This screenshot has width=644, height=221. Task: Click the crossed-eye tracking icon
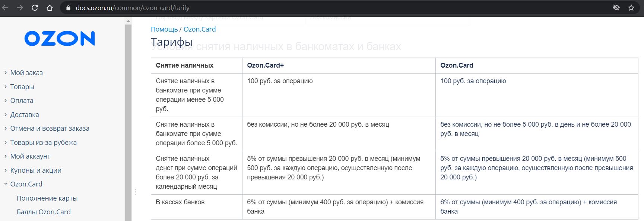[616, 8]
